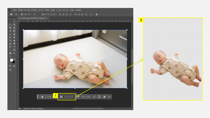This screenshot has height=118, width=210.
Task: Close the document tab with X
Action: pyautogui.click(x=48, y=18)
